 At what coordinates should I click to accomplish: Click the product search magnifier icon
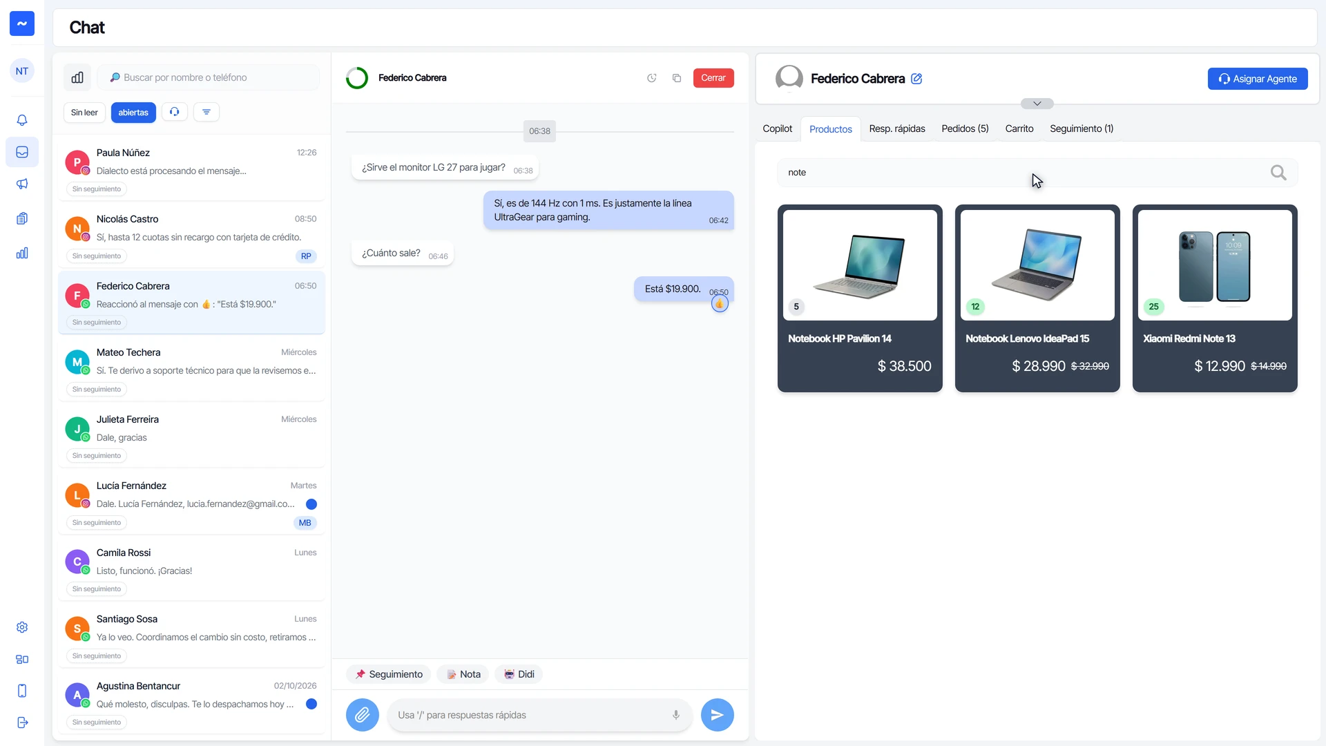[1278, 173]
